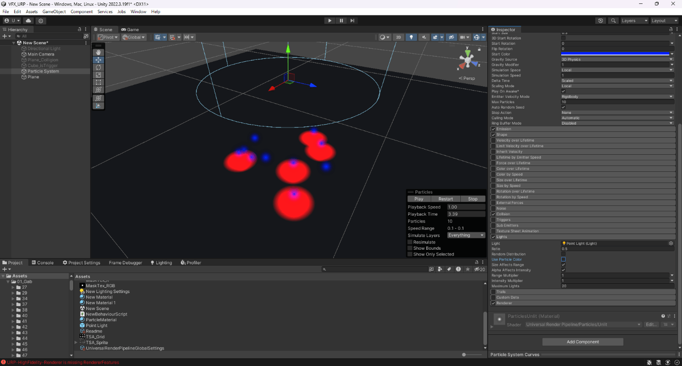Open the Gravity Source dropdown

pos(617,59)
